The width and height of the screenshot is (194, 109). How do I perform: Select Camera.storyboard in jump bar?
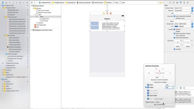84,2
